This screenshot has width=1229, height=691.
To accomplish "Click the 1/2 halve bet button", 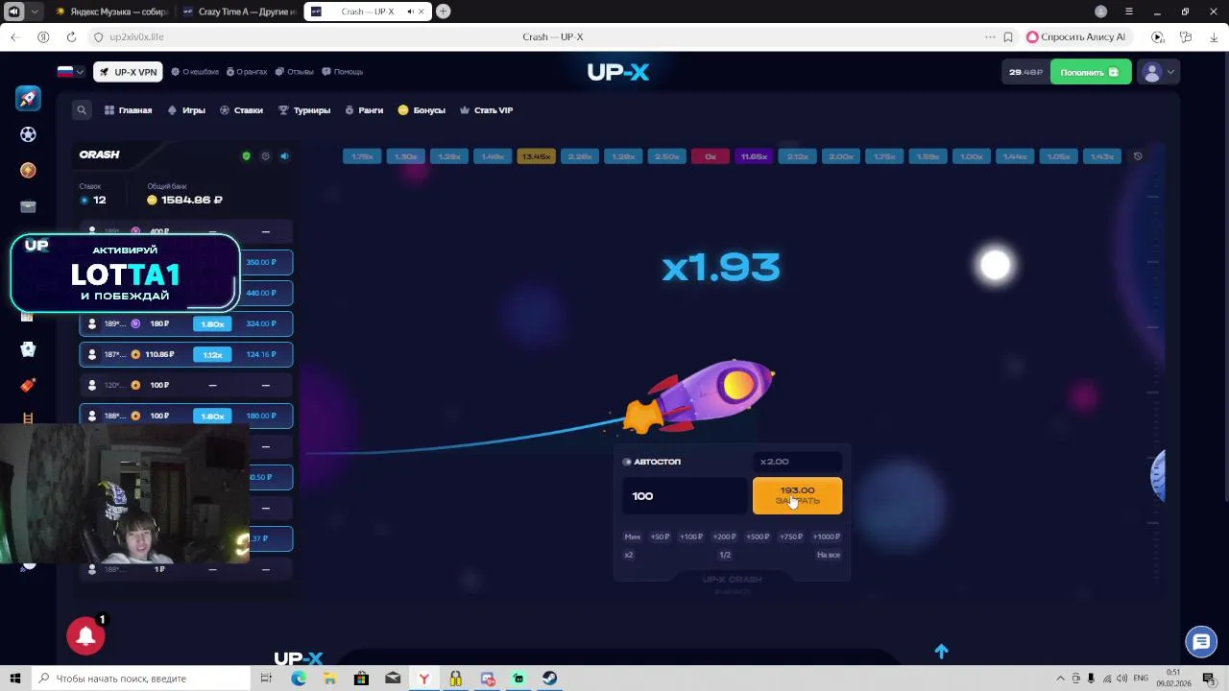I will click(x=725, y=555).
